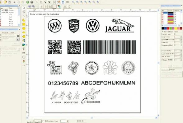Redo using the gray round arrow
This screenshot has width=183, height=123.
(x=32, y=2)
